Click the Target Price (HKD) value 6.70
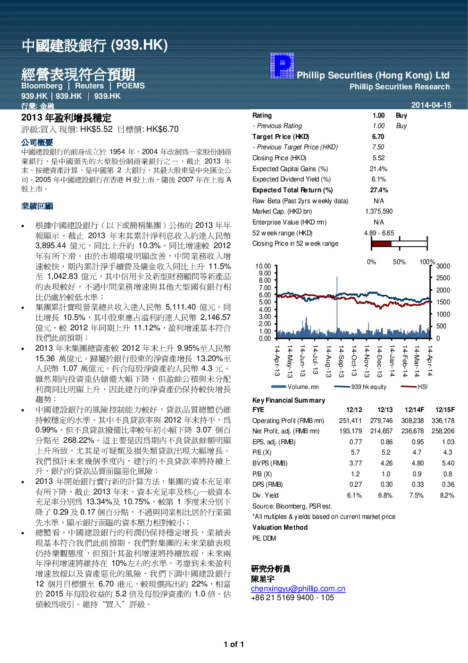 coord(378,137)
